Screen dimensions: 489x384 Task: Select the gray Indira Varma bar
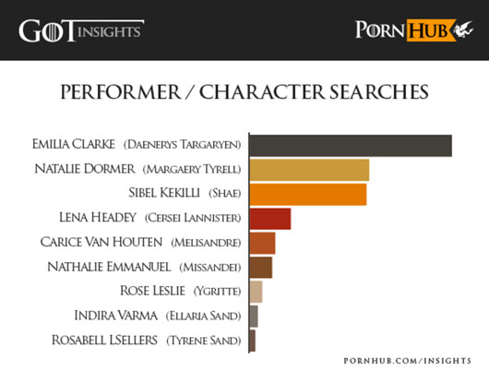254,316
